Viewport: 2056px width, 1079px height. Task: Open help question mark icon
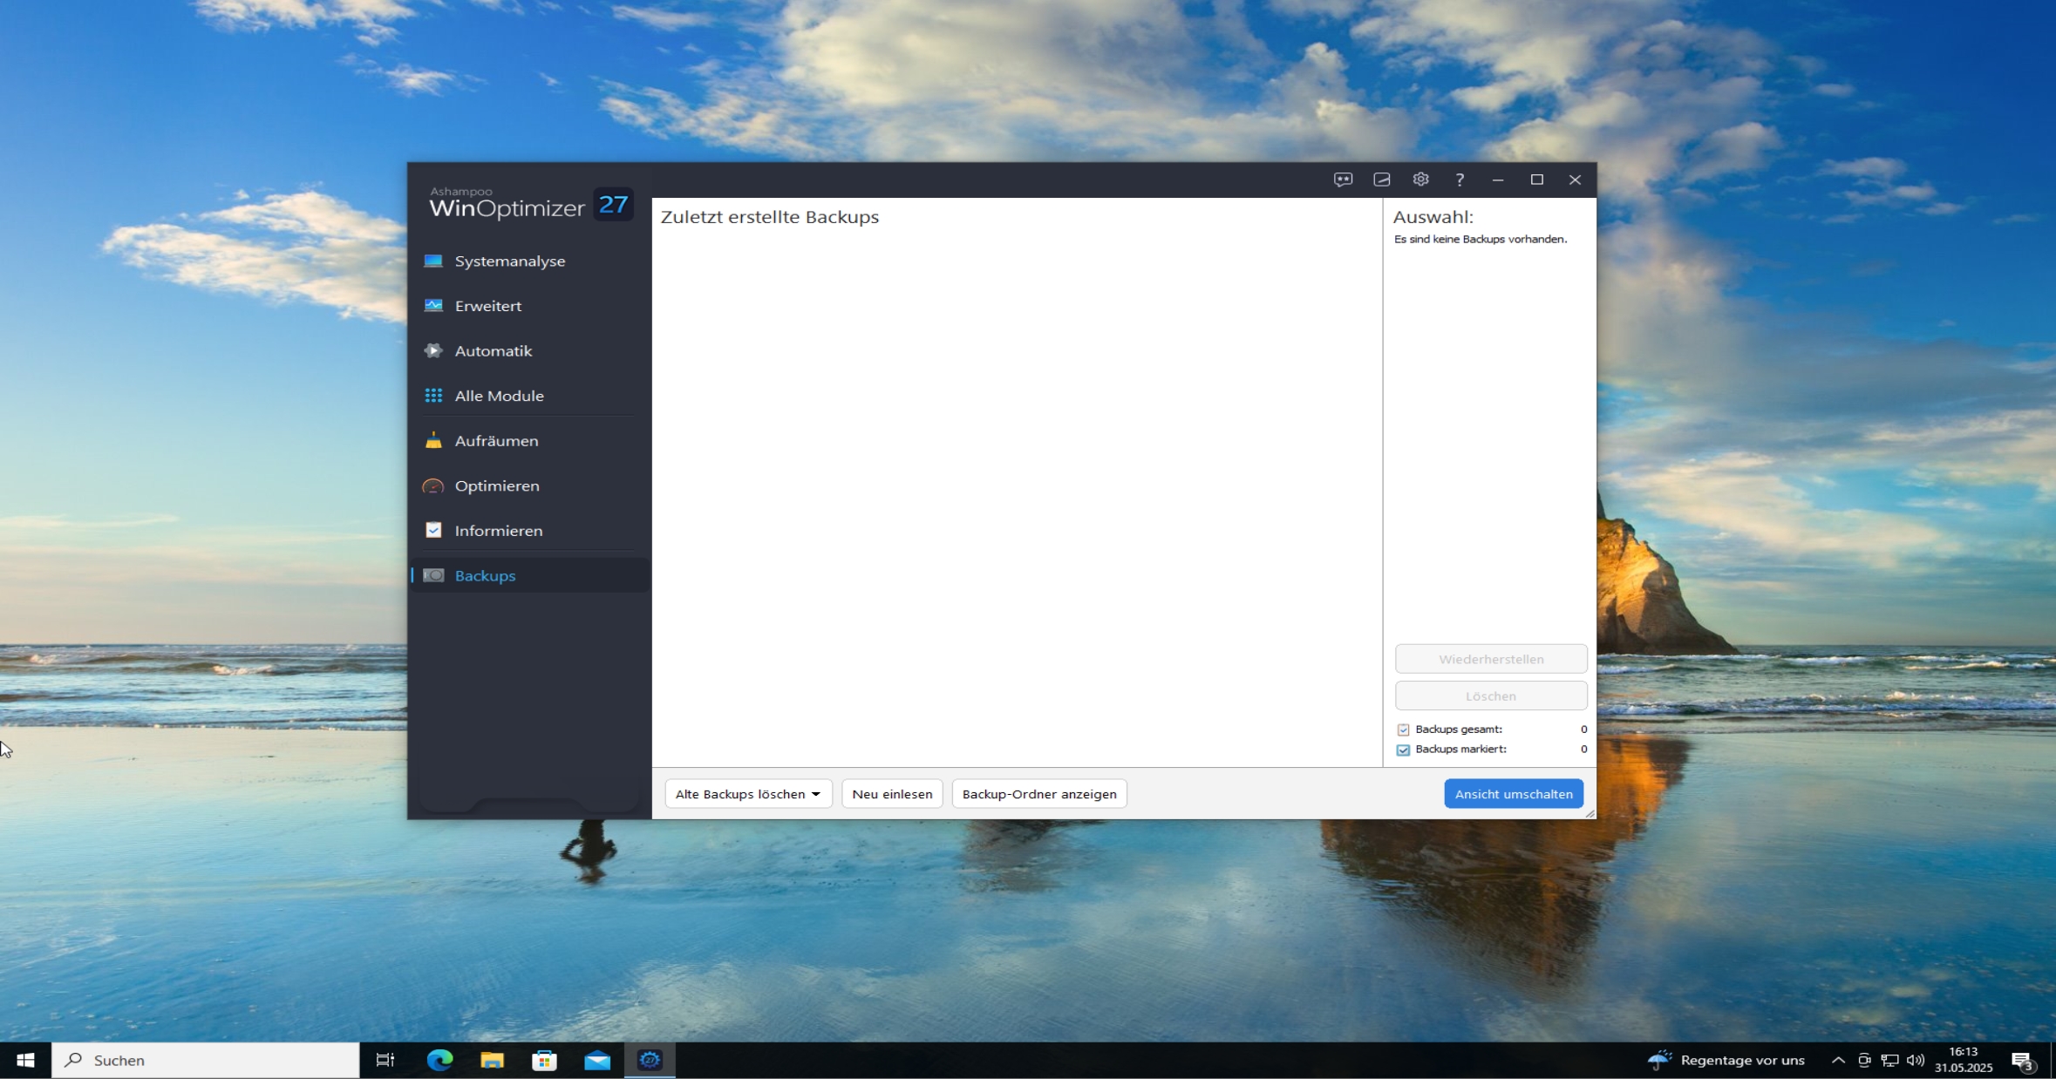coord(1460,180)
